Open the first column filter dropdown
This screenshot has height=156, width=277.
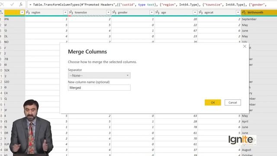click(x=22, y=13)
